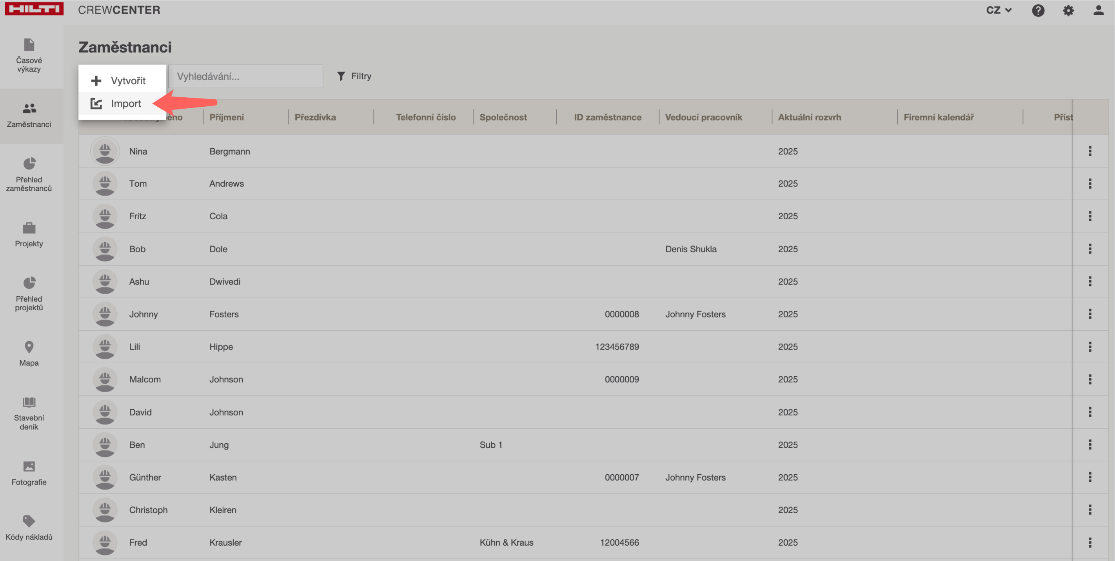Open Kódy nákladů cost codes
Image resolution: width=1115 pixels, height=561 pixels.
pyautogui.click(x=29, y=528)
